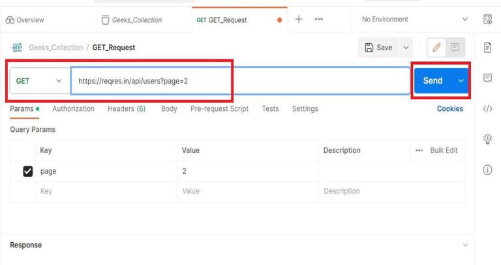Open the code snippet icon
The width and height of the screenshot is (501, 265).
(x=487, y=109)
